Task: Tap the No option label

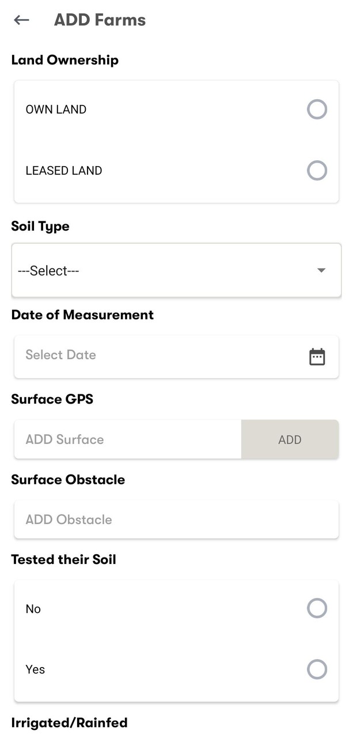Action: pyautogui.click(x=33, y=609)
